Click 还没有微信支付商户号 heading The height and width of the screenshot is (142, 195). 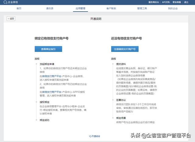pyautogui.click(x=126, y=38)
